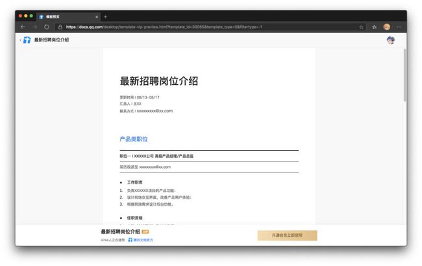Select the template preview browser tab
The image size is (422, 266).
coord(68,17)
